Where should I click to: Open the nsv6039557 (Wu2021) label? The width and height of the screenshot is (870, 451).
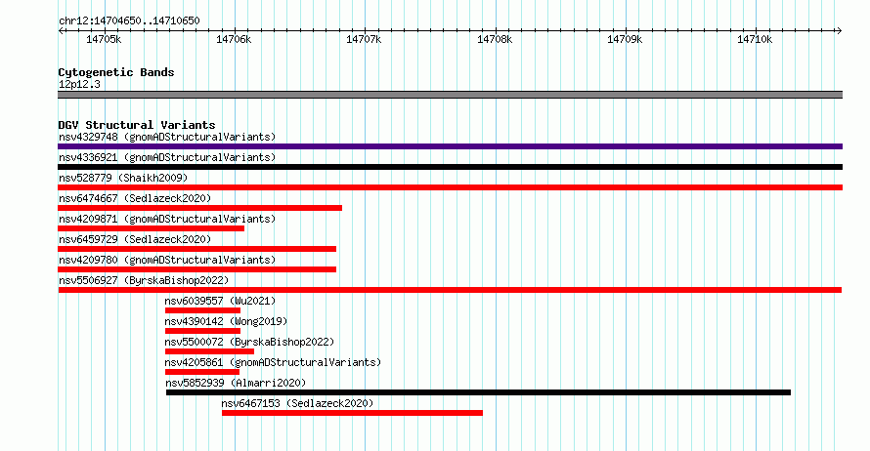(x=220, y=301)
